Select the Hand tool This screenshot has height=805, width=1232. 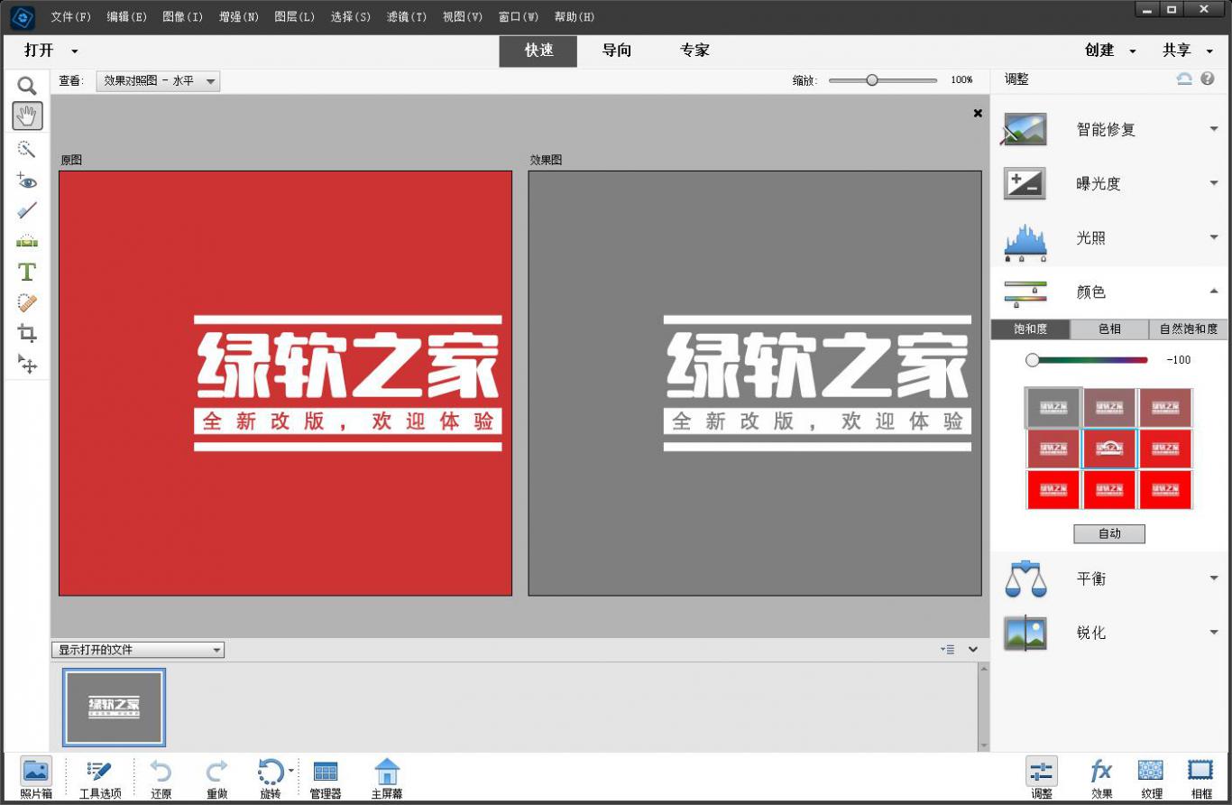click(x=27, y=116)
